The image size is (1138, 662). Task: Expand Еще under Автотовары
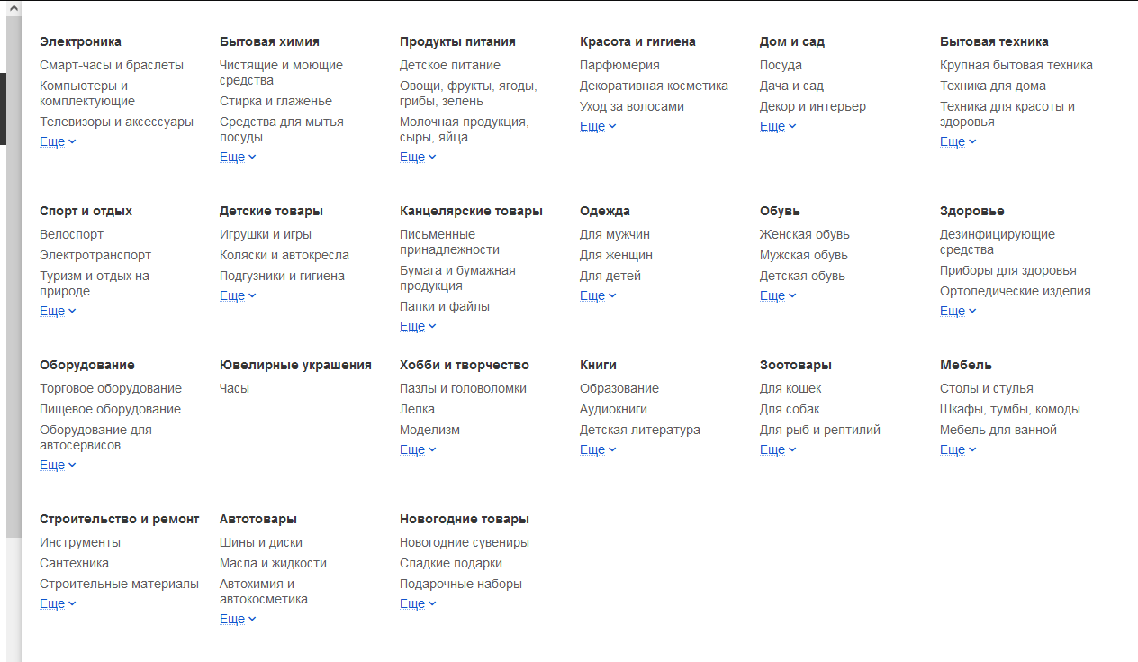pyautogui.click(x=238, y=619)
